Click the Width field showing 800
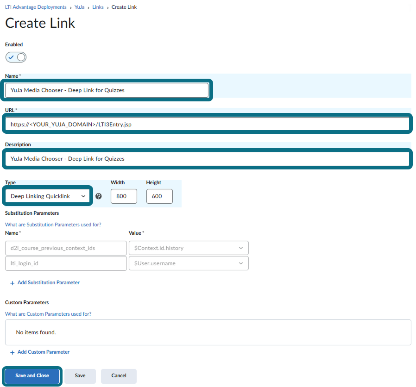Image resolution: width=416 pixels, height=387 pixels. pos(124,196)
